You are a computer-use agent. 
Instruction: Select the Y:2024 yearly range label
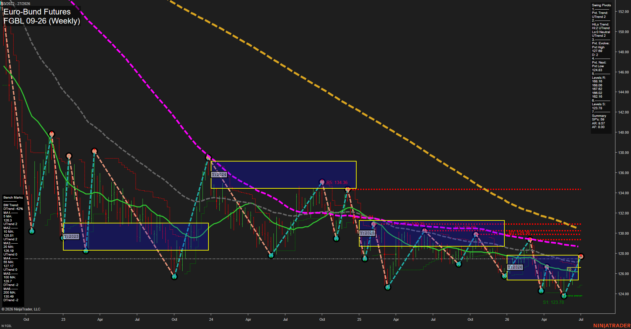(219, 174)
